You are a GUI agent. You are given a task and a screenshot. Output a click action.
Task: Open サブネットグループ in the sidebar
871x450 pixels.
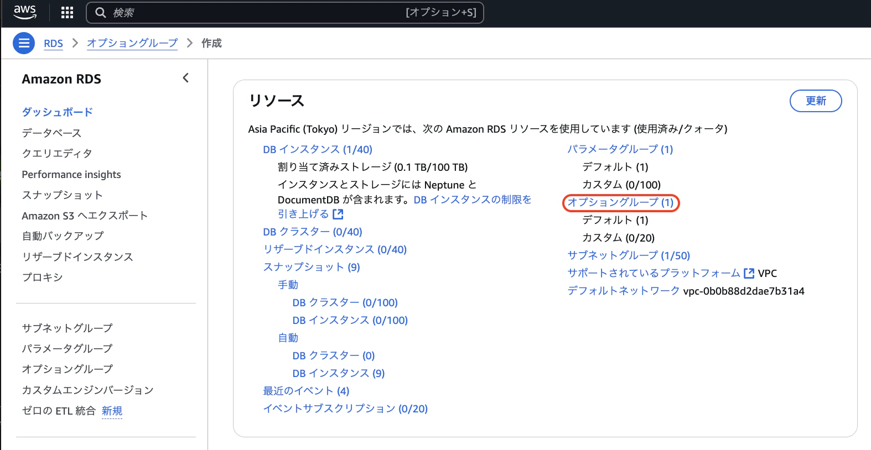pos(67,328)
